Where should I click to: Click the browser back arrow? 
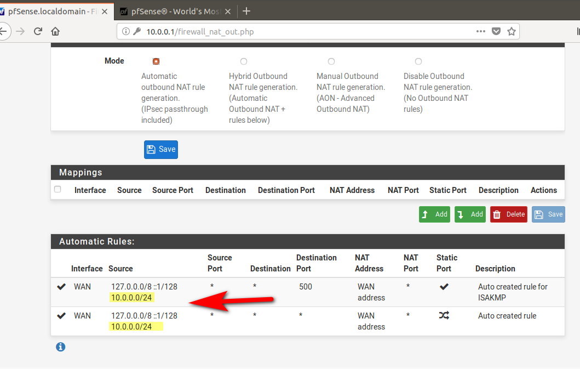[x=4, y=31]
